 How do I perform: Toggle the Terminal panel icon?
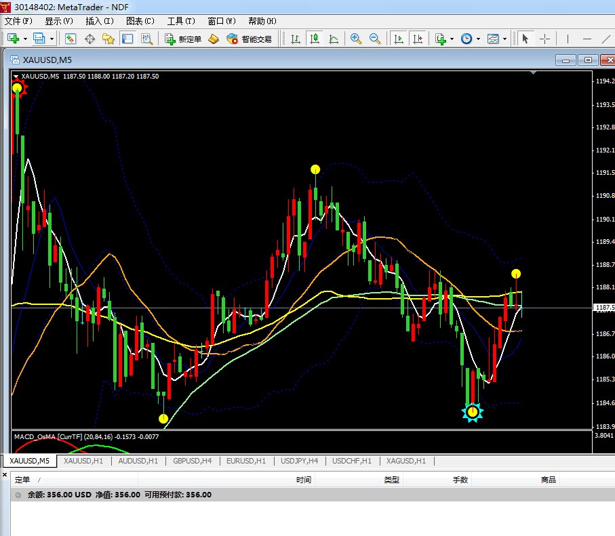tap(127, 39)
